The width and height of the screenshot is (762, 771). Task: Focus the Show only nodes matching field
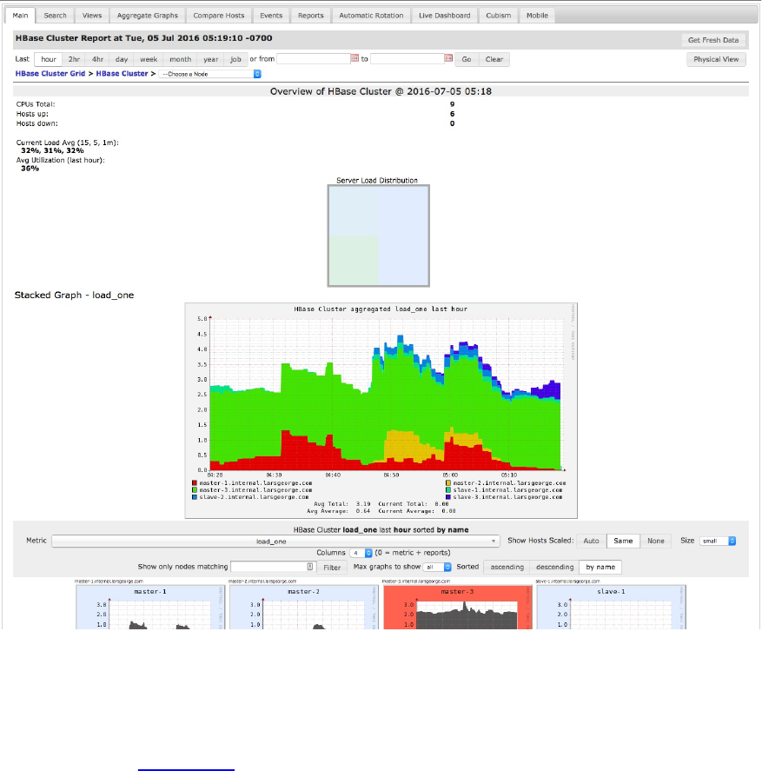click(x=272, y=567)
